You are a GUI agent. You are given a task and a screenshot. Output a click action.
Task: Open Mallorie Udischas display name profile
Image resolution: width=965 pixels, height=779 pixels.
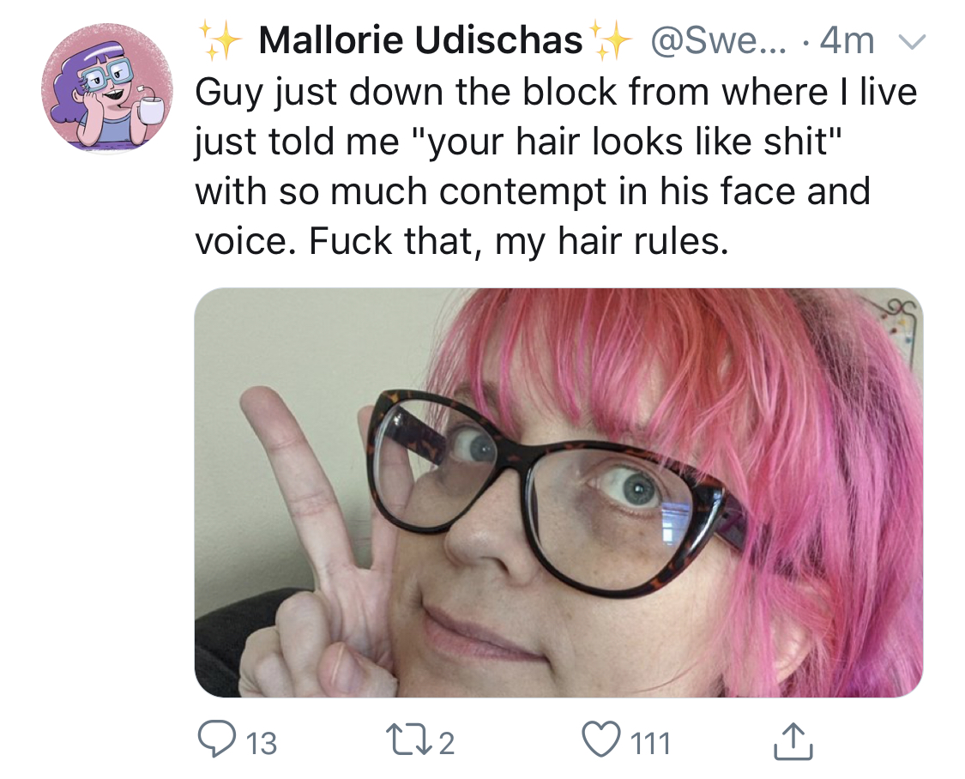pyautogui.click(x=420, y=40)
